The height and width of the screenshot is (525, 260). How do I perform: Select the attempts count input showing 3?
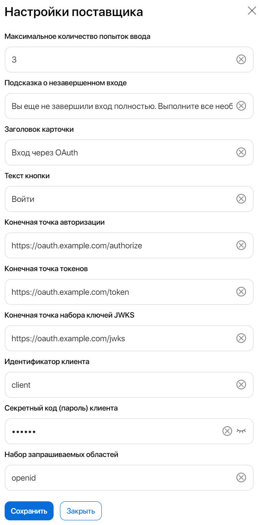pos(106,60)
